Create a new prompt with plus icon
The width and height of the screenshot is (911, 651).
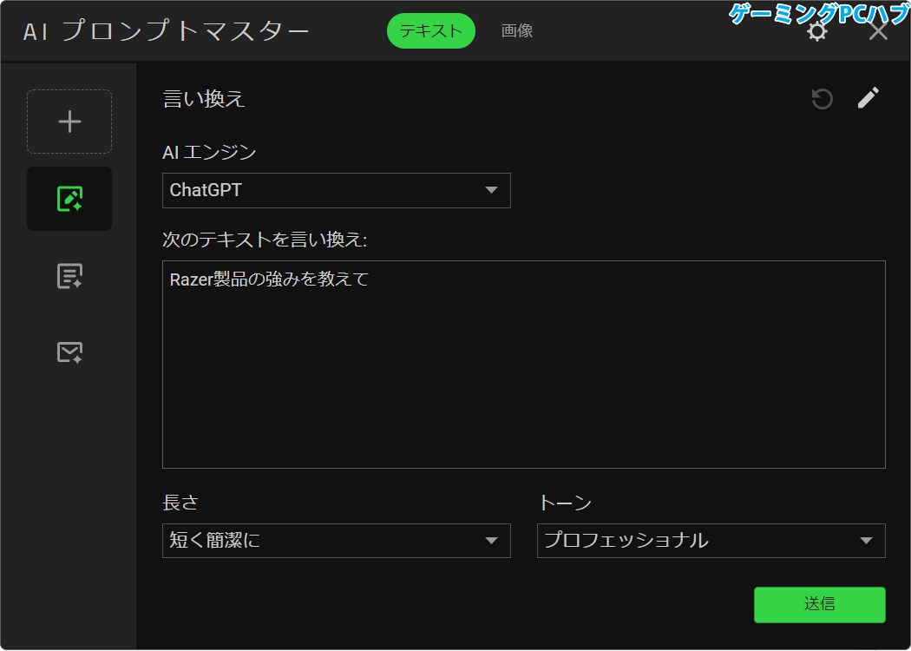[x=69, y=121]
